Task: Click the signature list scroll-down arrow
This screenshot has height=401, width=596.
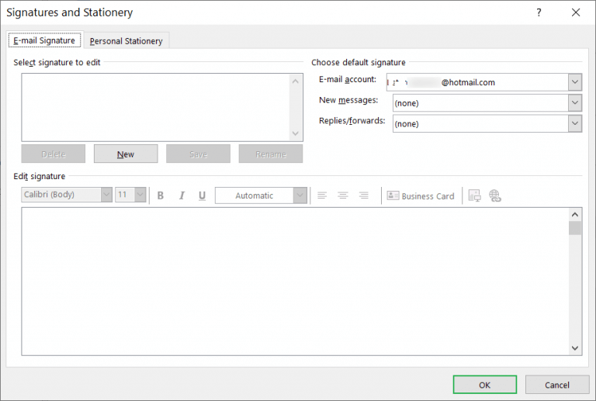Action: [296, 133]
